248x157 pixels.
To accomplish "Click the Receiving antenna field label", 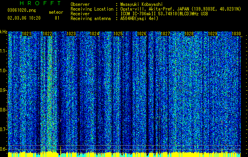I will [x=91, y=18].
